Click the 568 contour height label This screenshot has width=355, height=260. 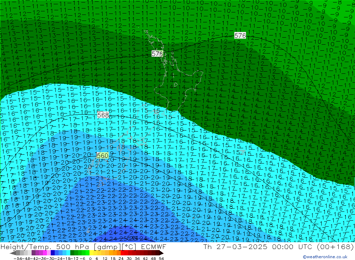click(103, 115)
